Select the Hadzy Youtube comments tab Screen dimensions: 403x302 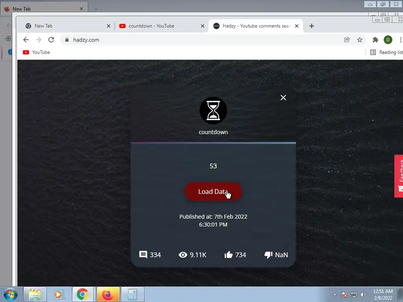[256, 26]
